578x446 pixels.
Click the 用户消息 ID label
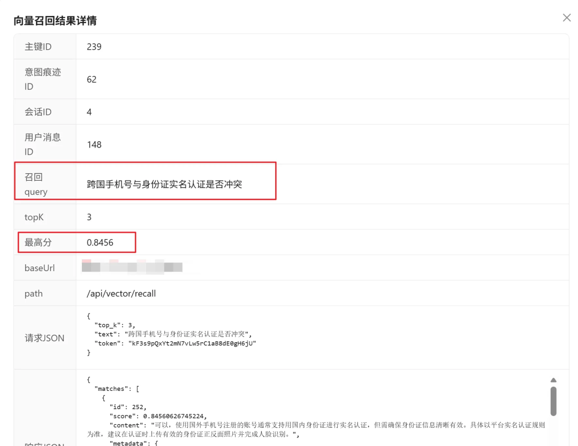pyautogui.click(x=43, y=144)
